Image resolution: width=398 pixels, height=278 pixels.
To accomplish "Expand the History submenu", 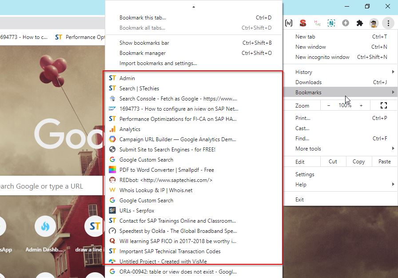I will coord(303,72).
